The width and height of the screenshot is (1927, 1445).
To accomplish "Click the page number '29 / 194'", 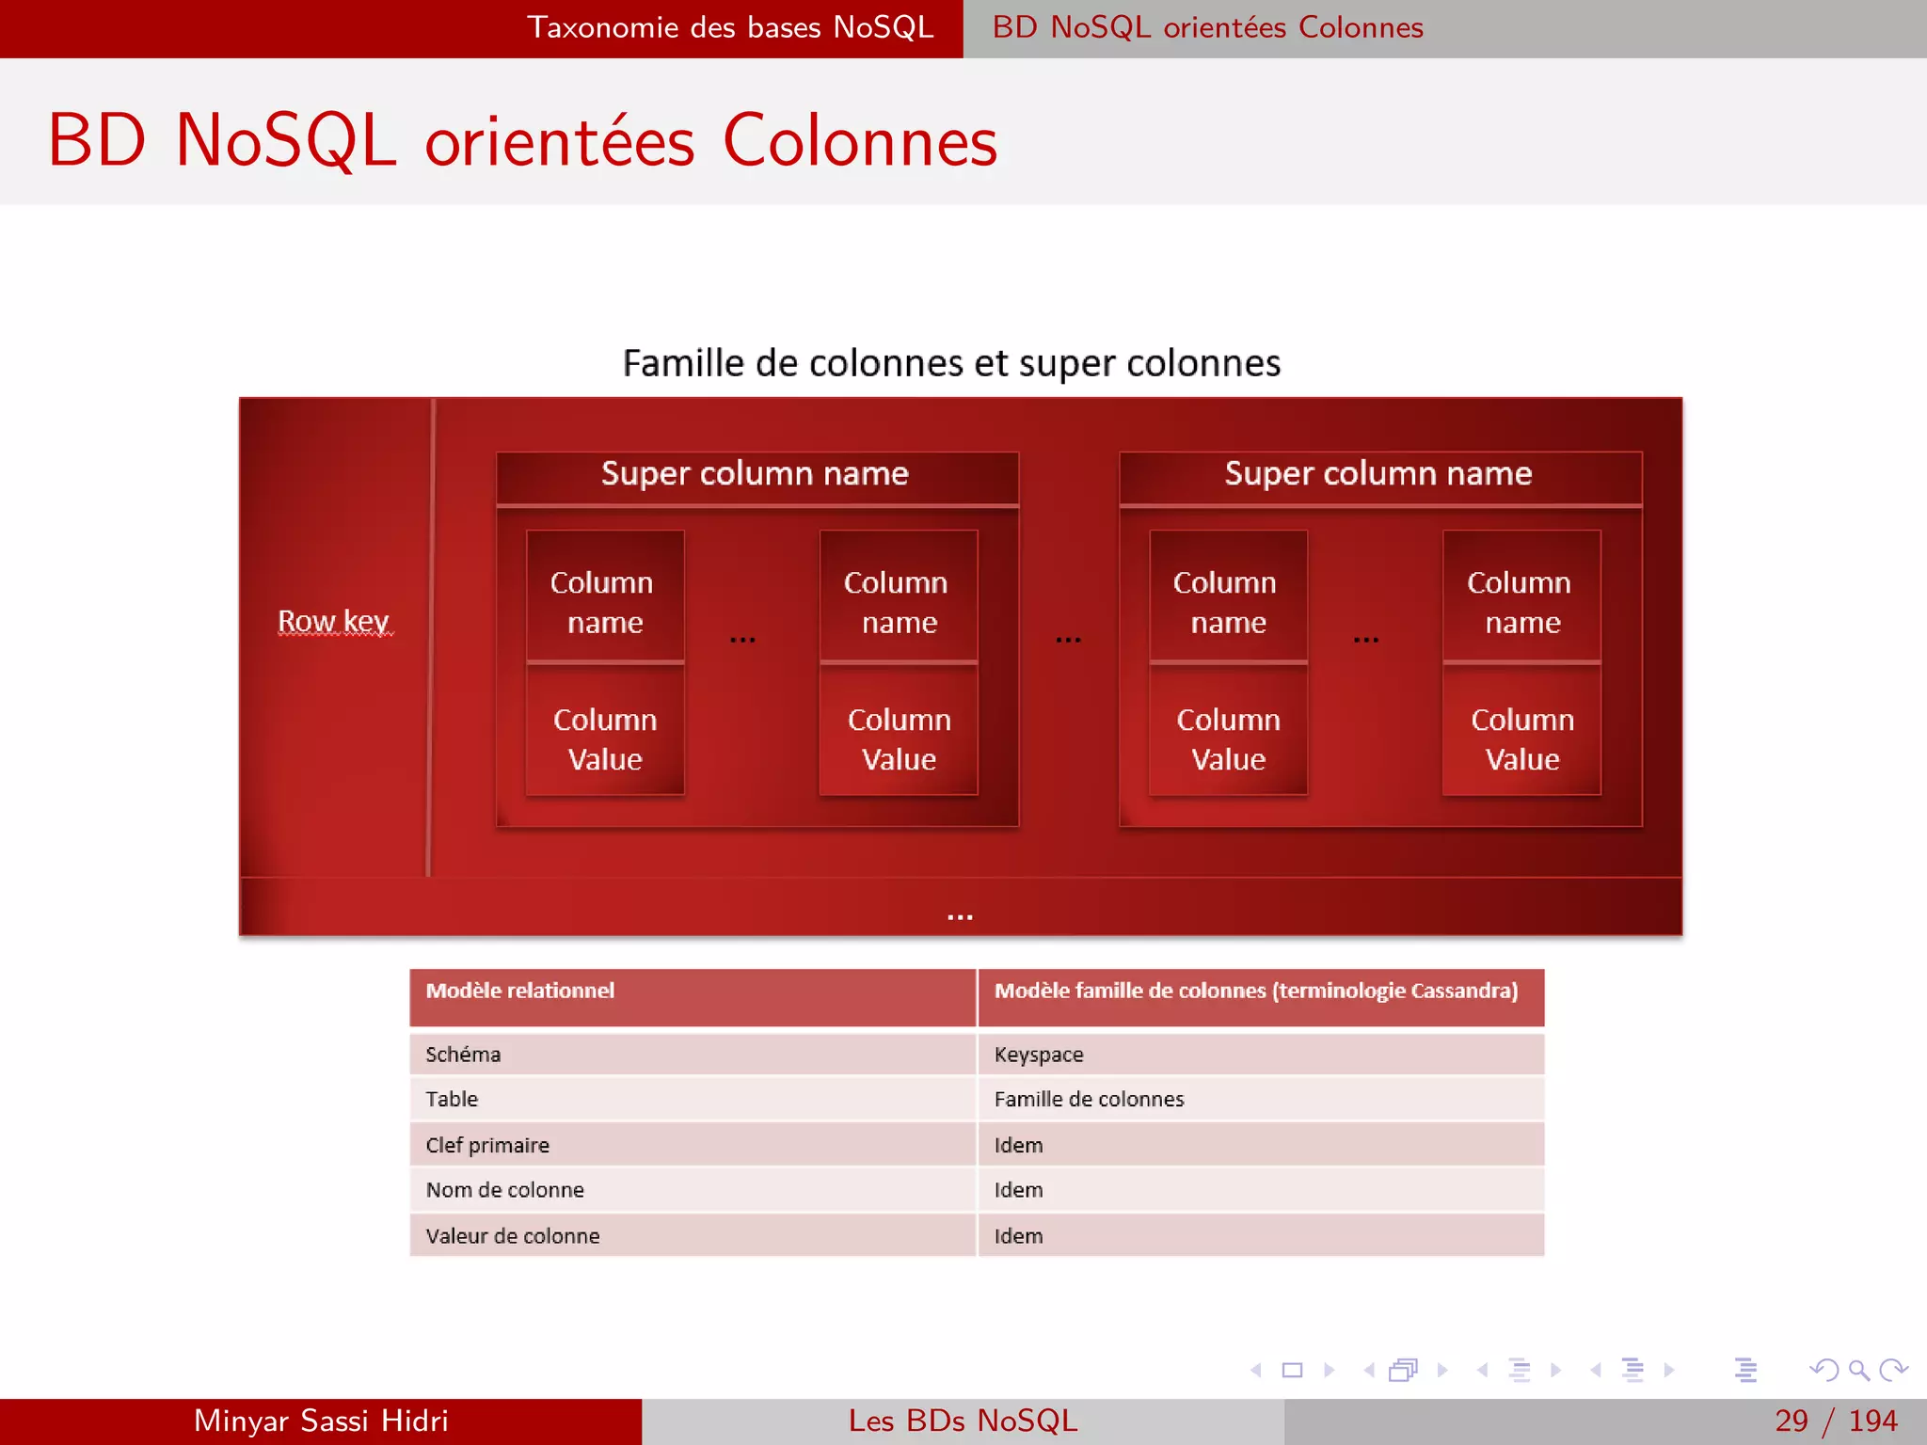I will click(x=1835, y=1421).
